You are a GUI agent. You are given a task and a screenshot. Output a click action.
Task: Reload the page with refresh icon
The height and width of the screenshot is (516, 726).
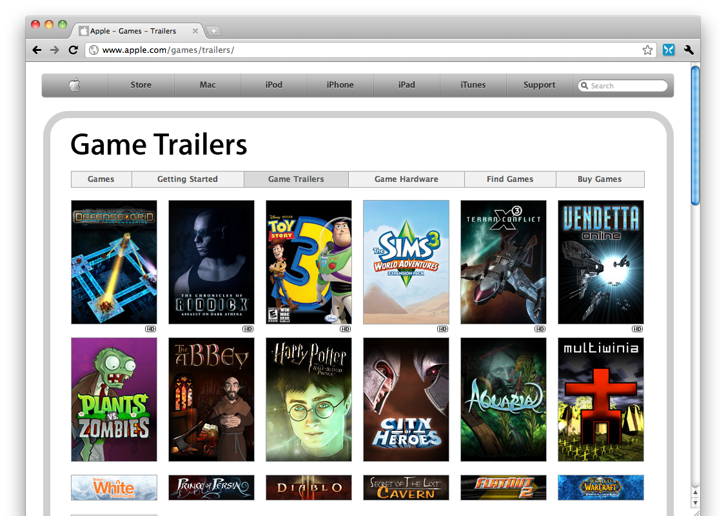(x=73, y=50)
